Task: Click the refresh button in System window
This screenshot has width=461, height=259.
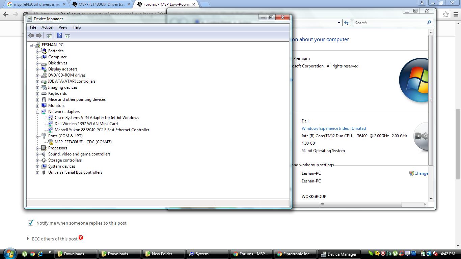Action: pyautogui.click(x=347, y=23)
